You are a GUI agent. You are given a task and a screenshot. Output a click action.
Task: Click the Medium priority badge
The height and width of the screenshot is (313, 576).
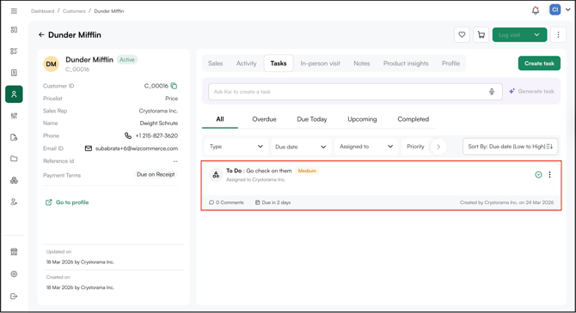tap(307, 171)
